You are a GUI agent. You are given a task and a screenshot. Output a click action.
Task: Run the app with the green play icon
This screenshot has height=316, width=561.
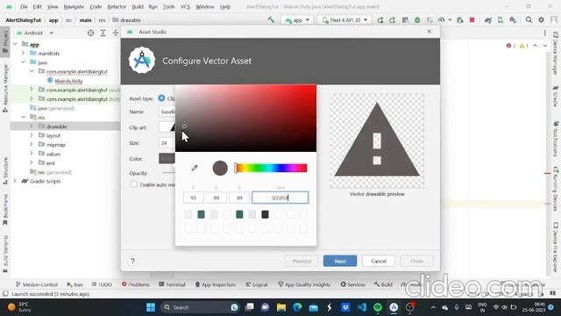(x=380, y=20)
